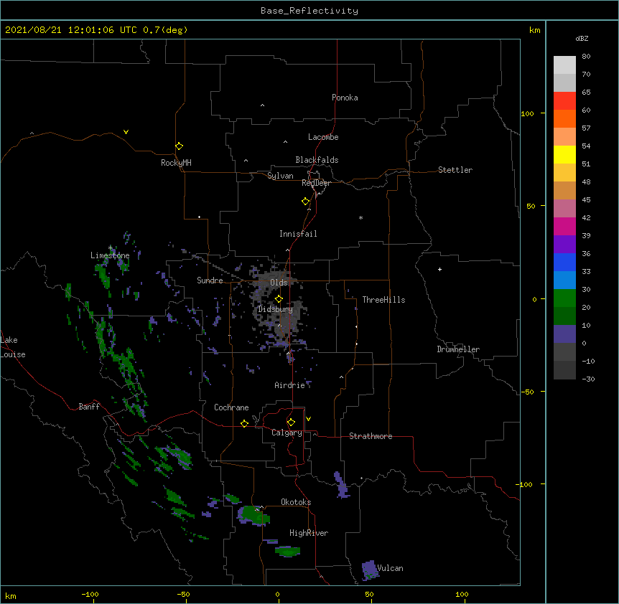The width and height of the screenshot is (619, 604).
Task: Click the white caret marker west of Lacombe
Action: coord(285,142)
